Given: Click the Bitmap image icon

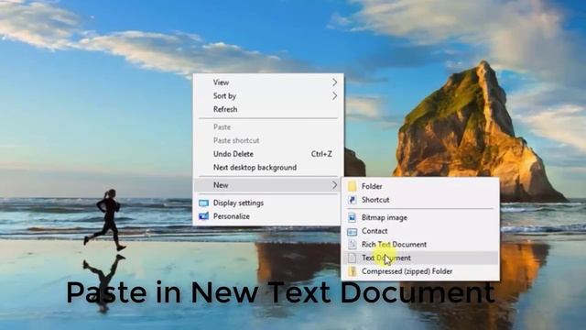Looking at the screenshot, I should point(352,217).
